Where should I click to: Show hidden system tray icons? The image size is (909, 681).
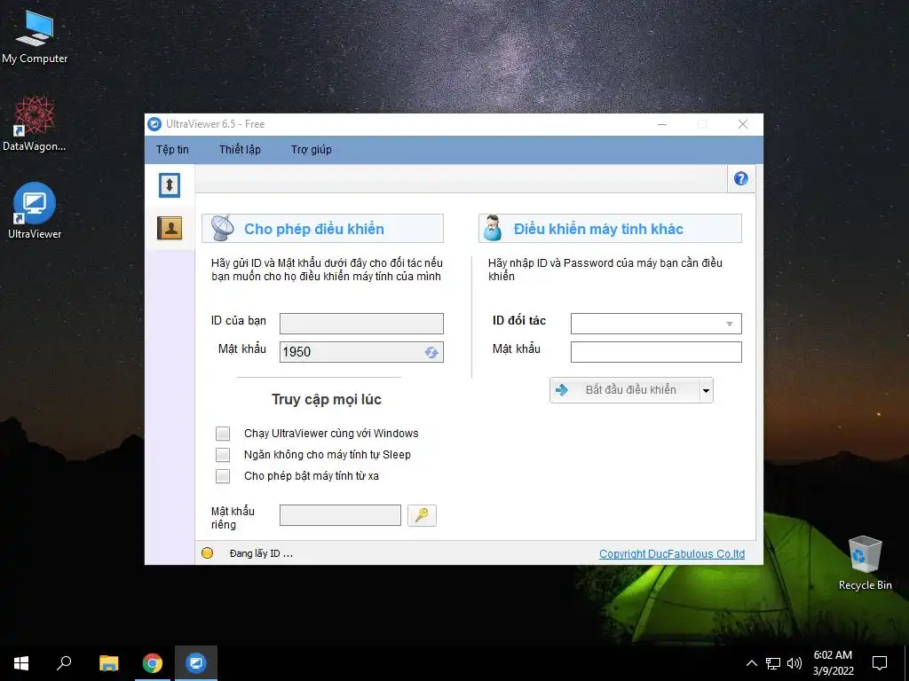pyautogui.click(x=751, y=663)
